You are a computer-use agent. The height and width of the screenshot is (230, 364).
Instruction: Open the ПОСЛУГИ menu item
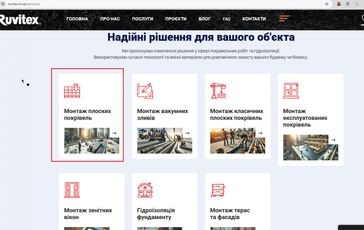[x=143, y=19]
